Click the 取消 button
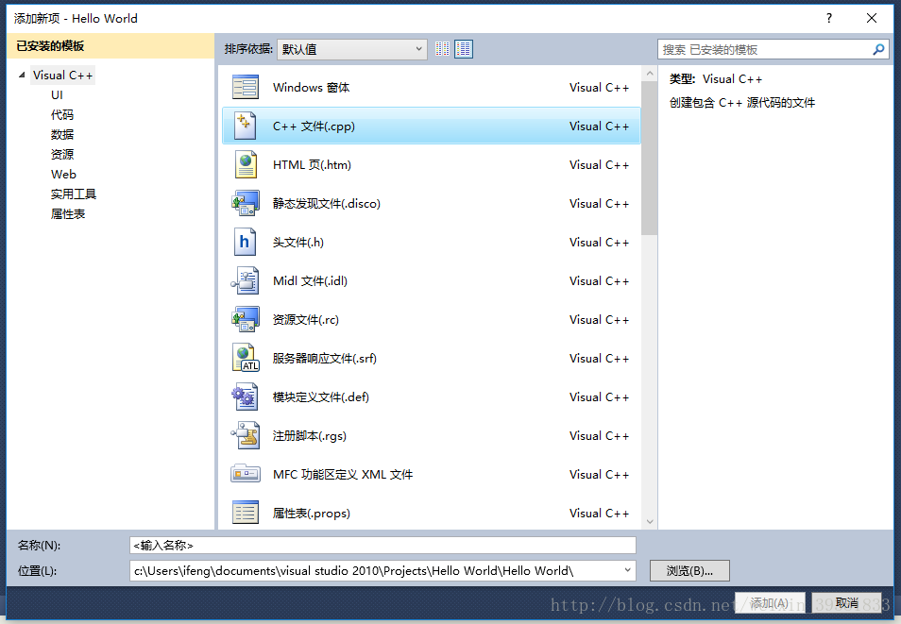The width and height of the screenshot is (901, 624). point(846,602)
